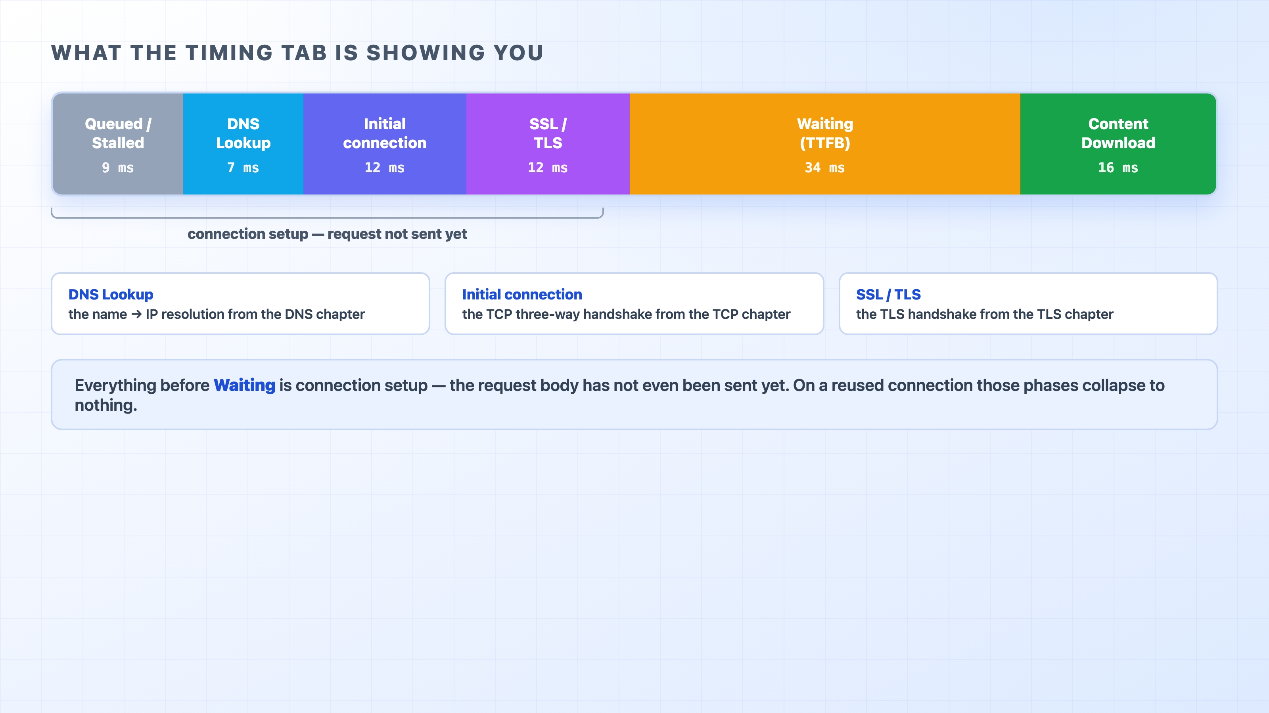Open the Initial connection explanation card
The width and height of the screenshot is (1269, 713).
[x=634, y=303]
